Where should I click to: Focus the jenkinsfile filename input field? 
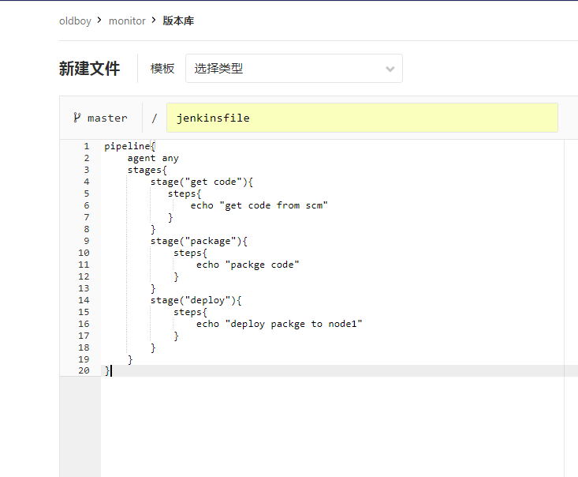(361, 118)
